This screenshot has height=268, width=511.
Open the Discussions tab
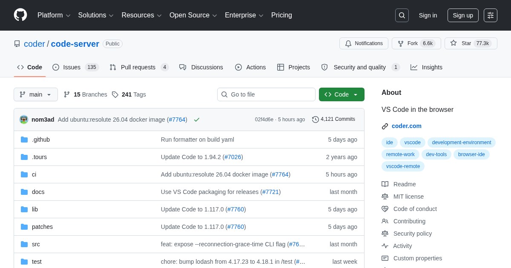201,67
